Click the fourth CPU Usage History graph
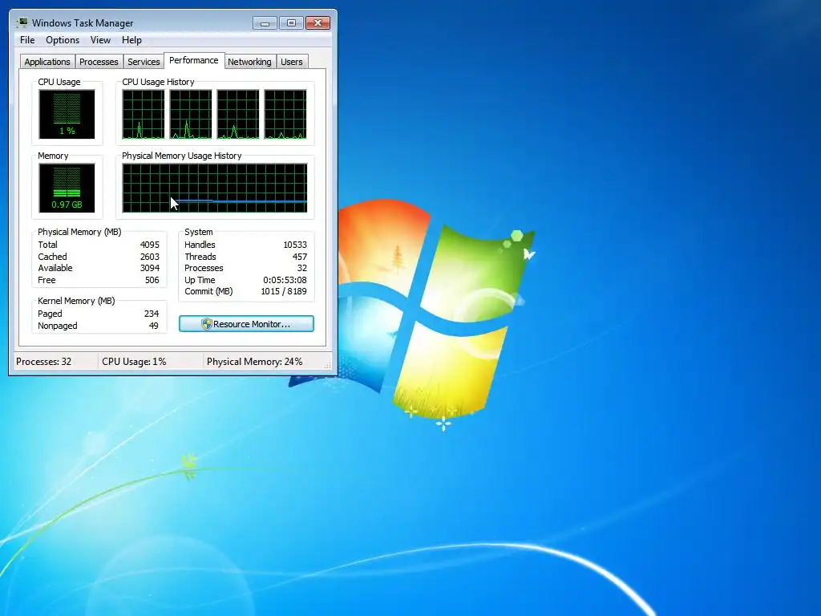This screenshot has width=821, height=616. 285,114
